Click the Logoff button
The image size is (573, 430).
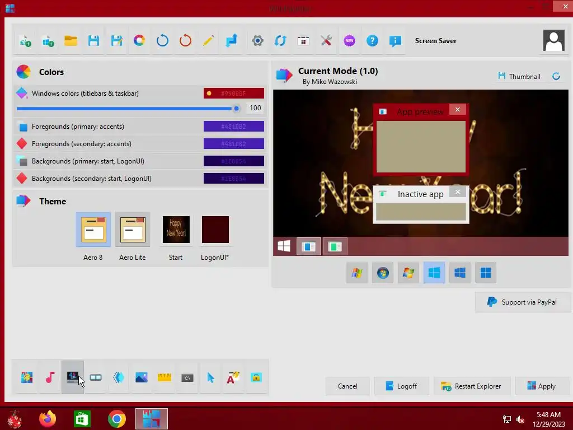[401, 386]
